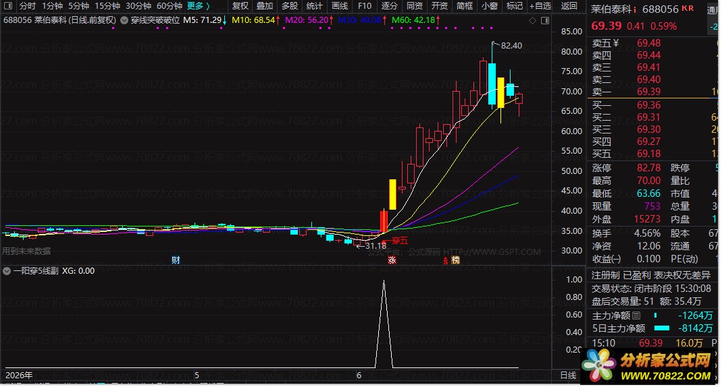
Task: Toggle the left sidebar panel icon
Action: pos(8,6)
